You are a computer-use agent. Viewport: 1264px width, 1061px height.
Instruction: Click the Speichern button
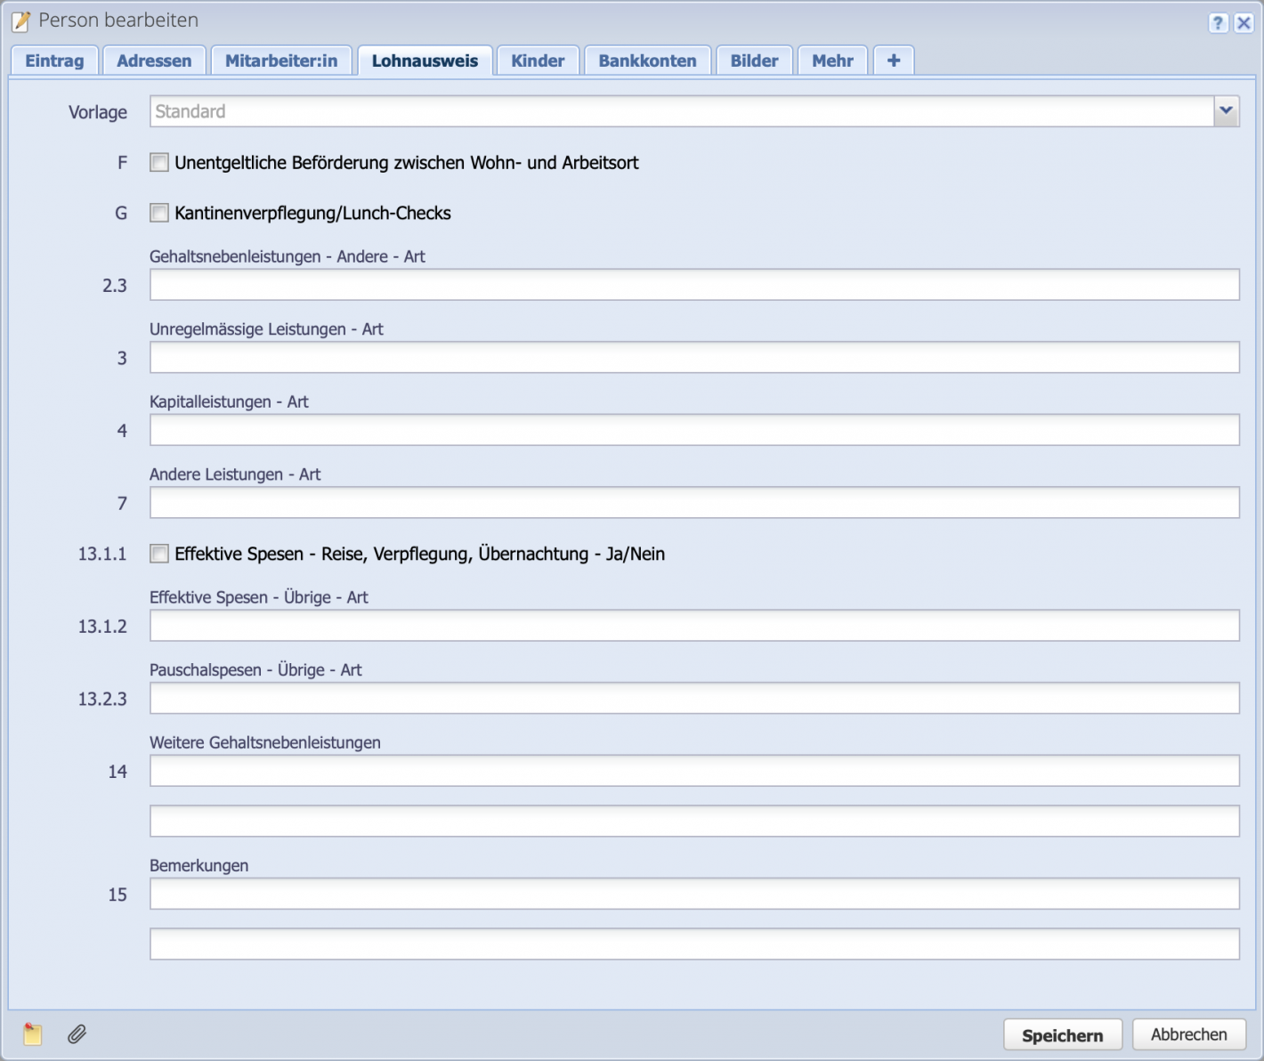click(x=1062, y=1034)
